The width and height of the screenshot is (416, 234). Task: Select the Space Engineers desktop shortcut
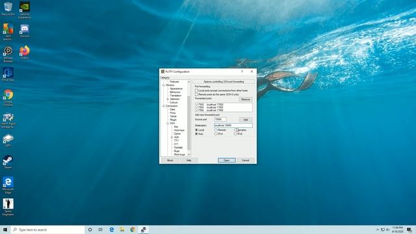(x=8, y=207)
